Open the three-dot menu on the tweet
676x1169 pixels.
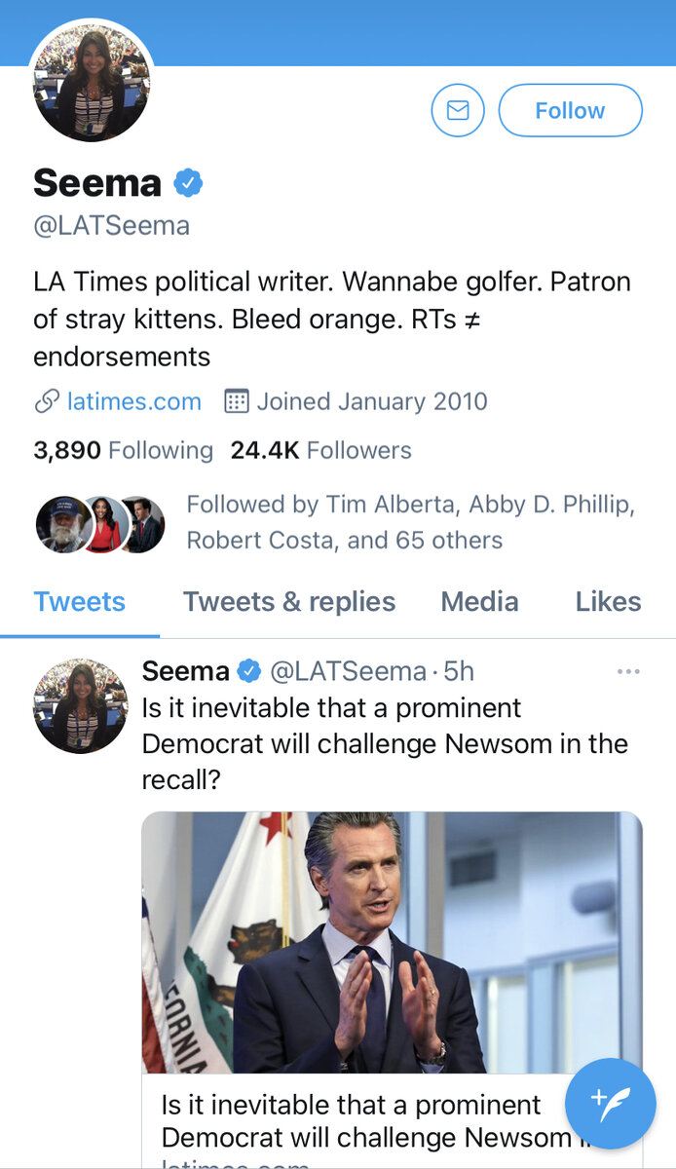coord(628,671)
